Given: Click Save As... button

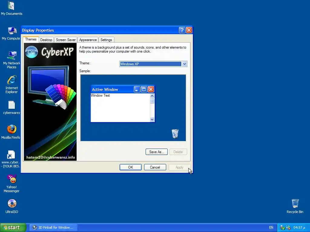Looking at the screenshot, I should click(157, 152).
